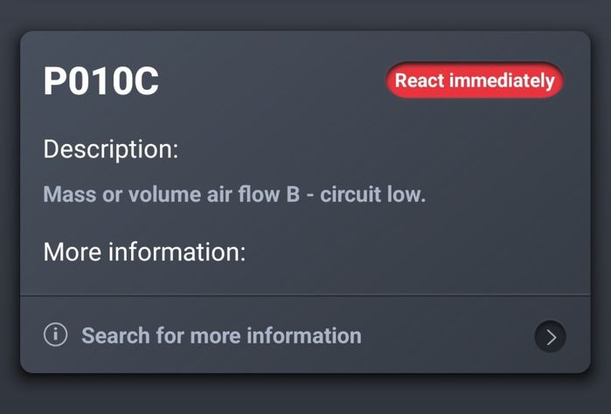Click the air flow B words in description
The height and width of the screenshot is (414, 611).
pyautogui.click(x=253, y=194)
